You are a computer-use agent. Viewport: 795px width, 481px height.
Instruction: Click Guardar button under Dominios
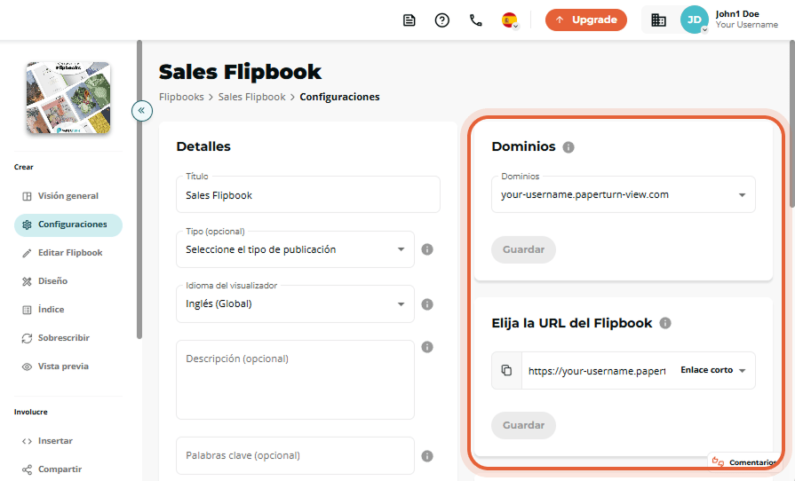[523, 249]
